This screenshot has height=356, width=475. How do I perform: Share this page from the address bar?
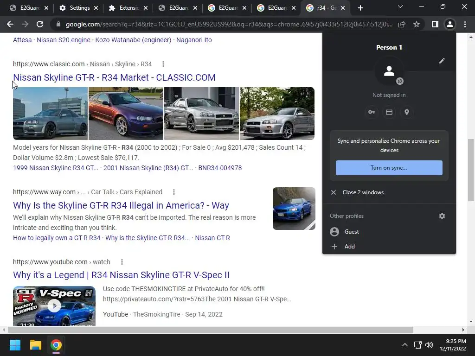click(x=402, y=24)
